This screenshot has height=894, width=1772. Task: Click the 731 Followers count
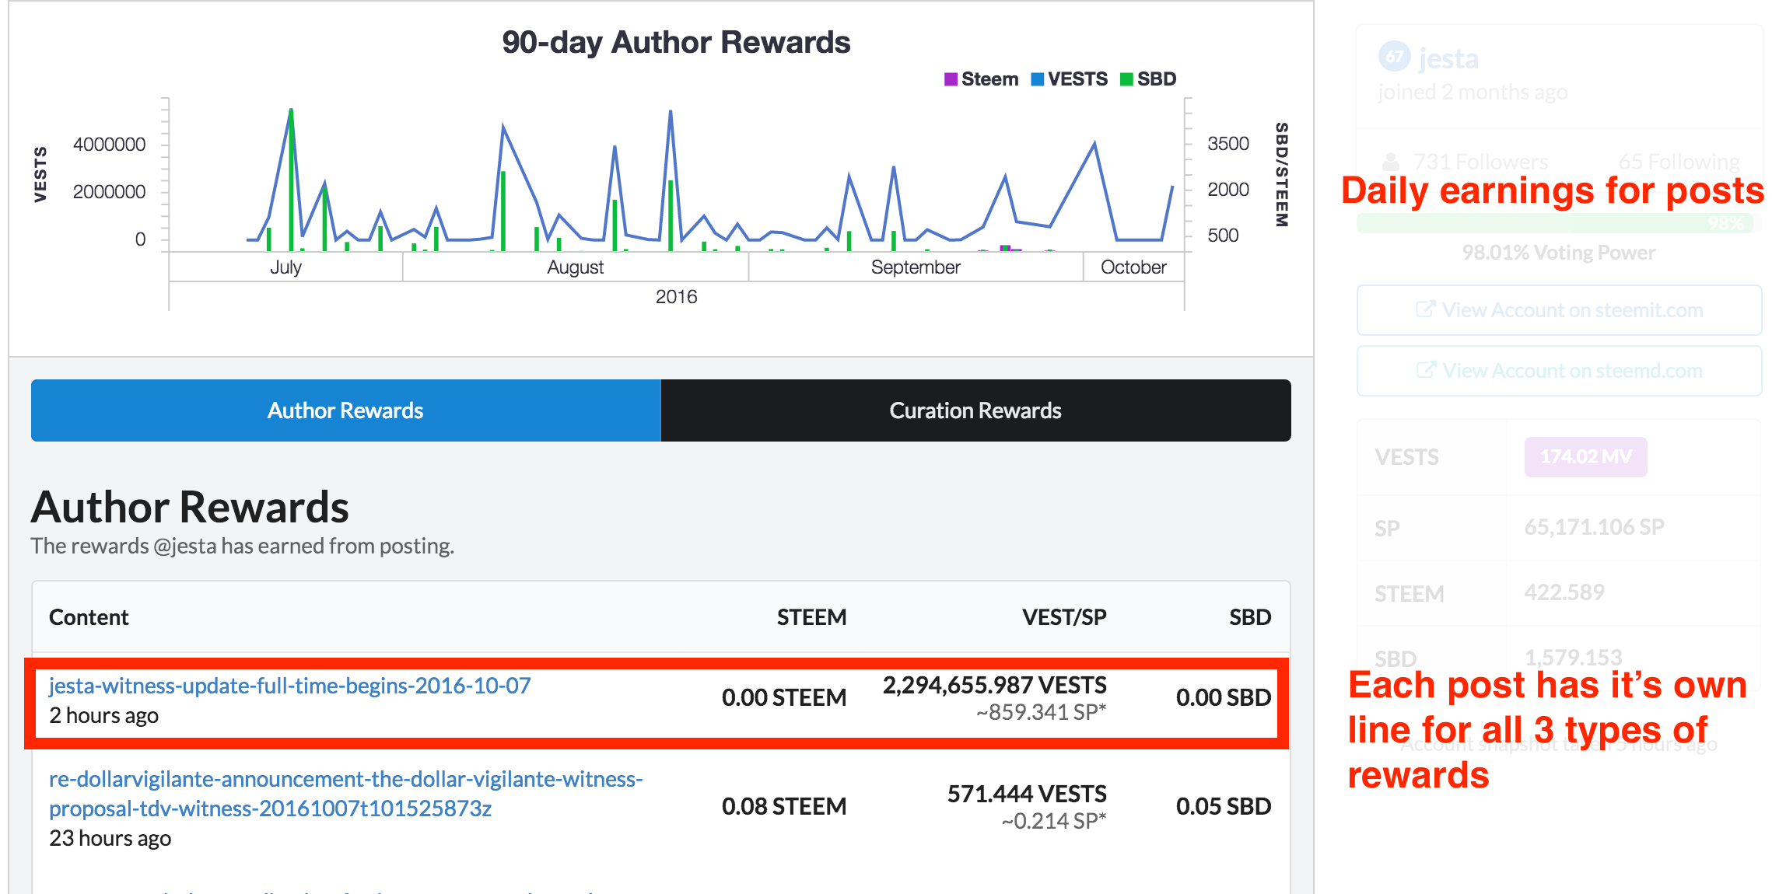pyautogui.click(x=1480, y=162)
